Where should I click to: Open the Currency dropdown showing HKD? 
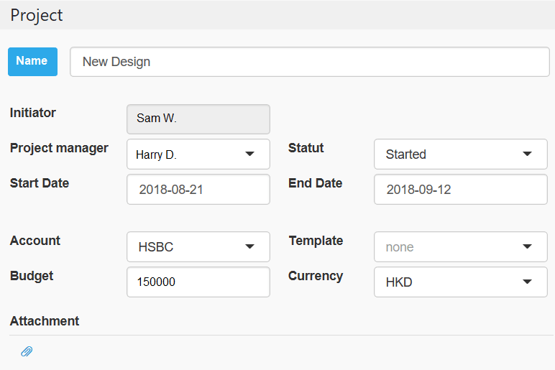pos(461,282)
